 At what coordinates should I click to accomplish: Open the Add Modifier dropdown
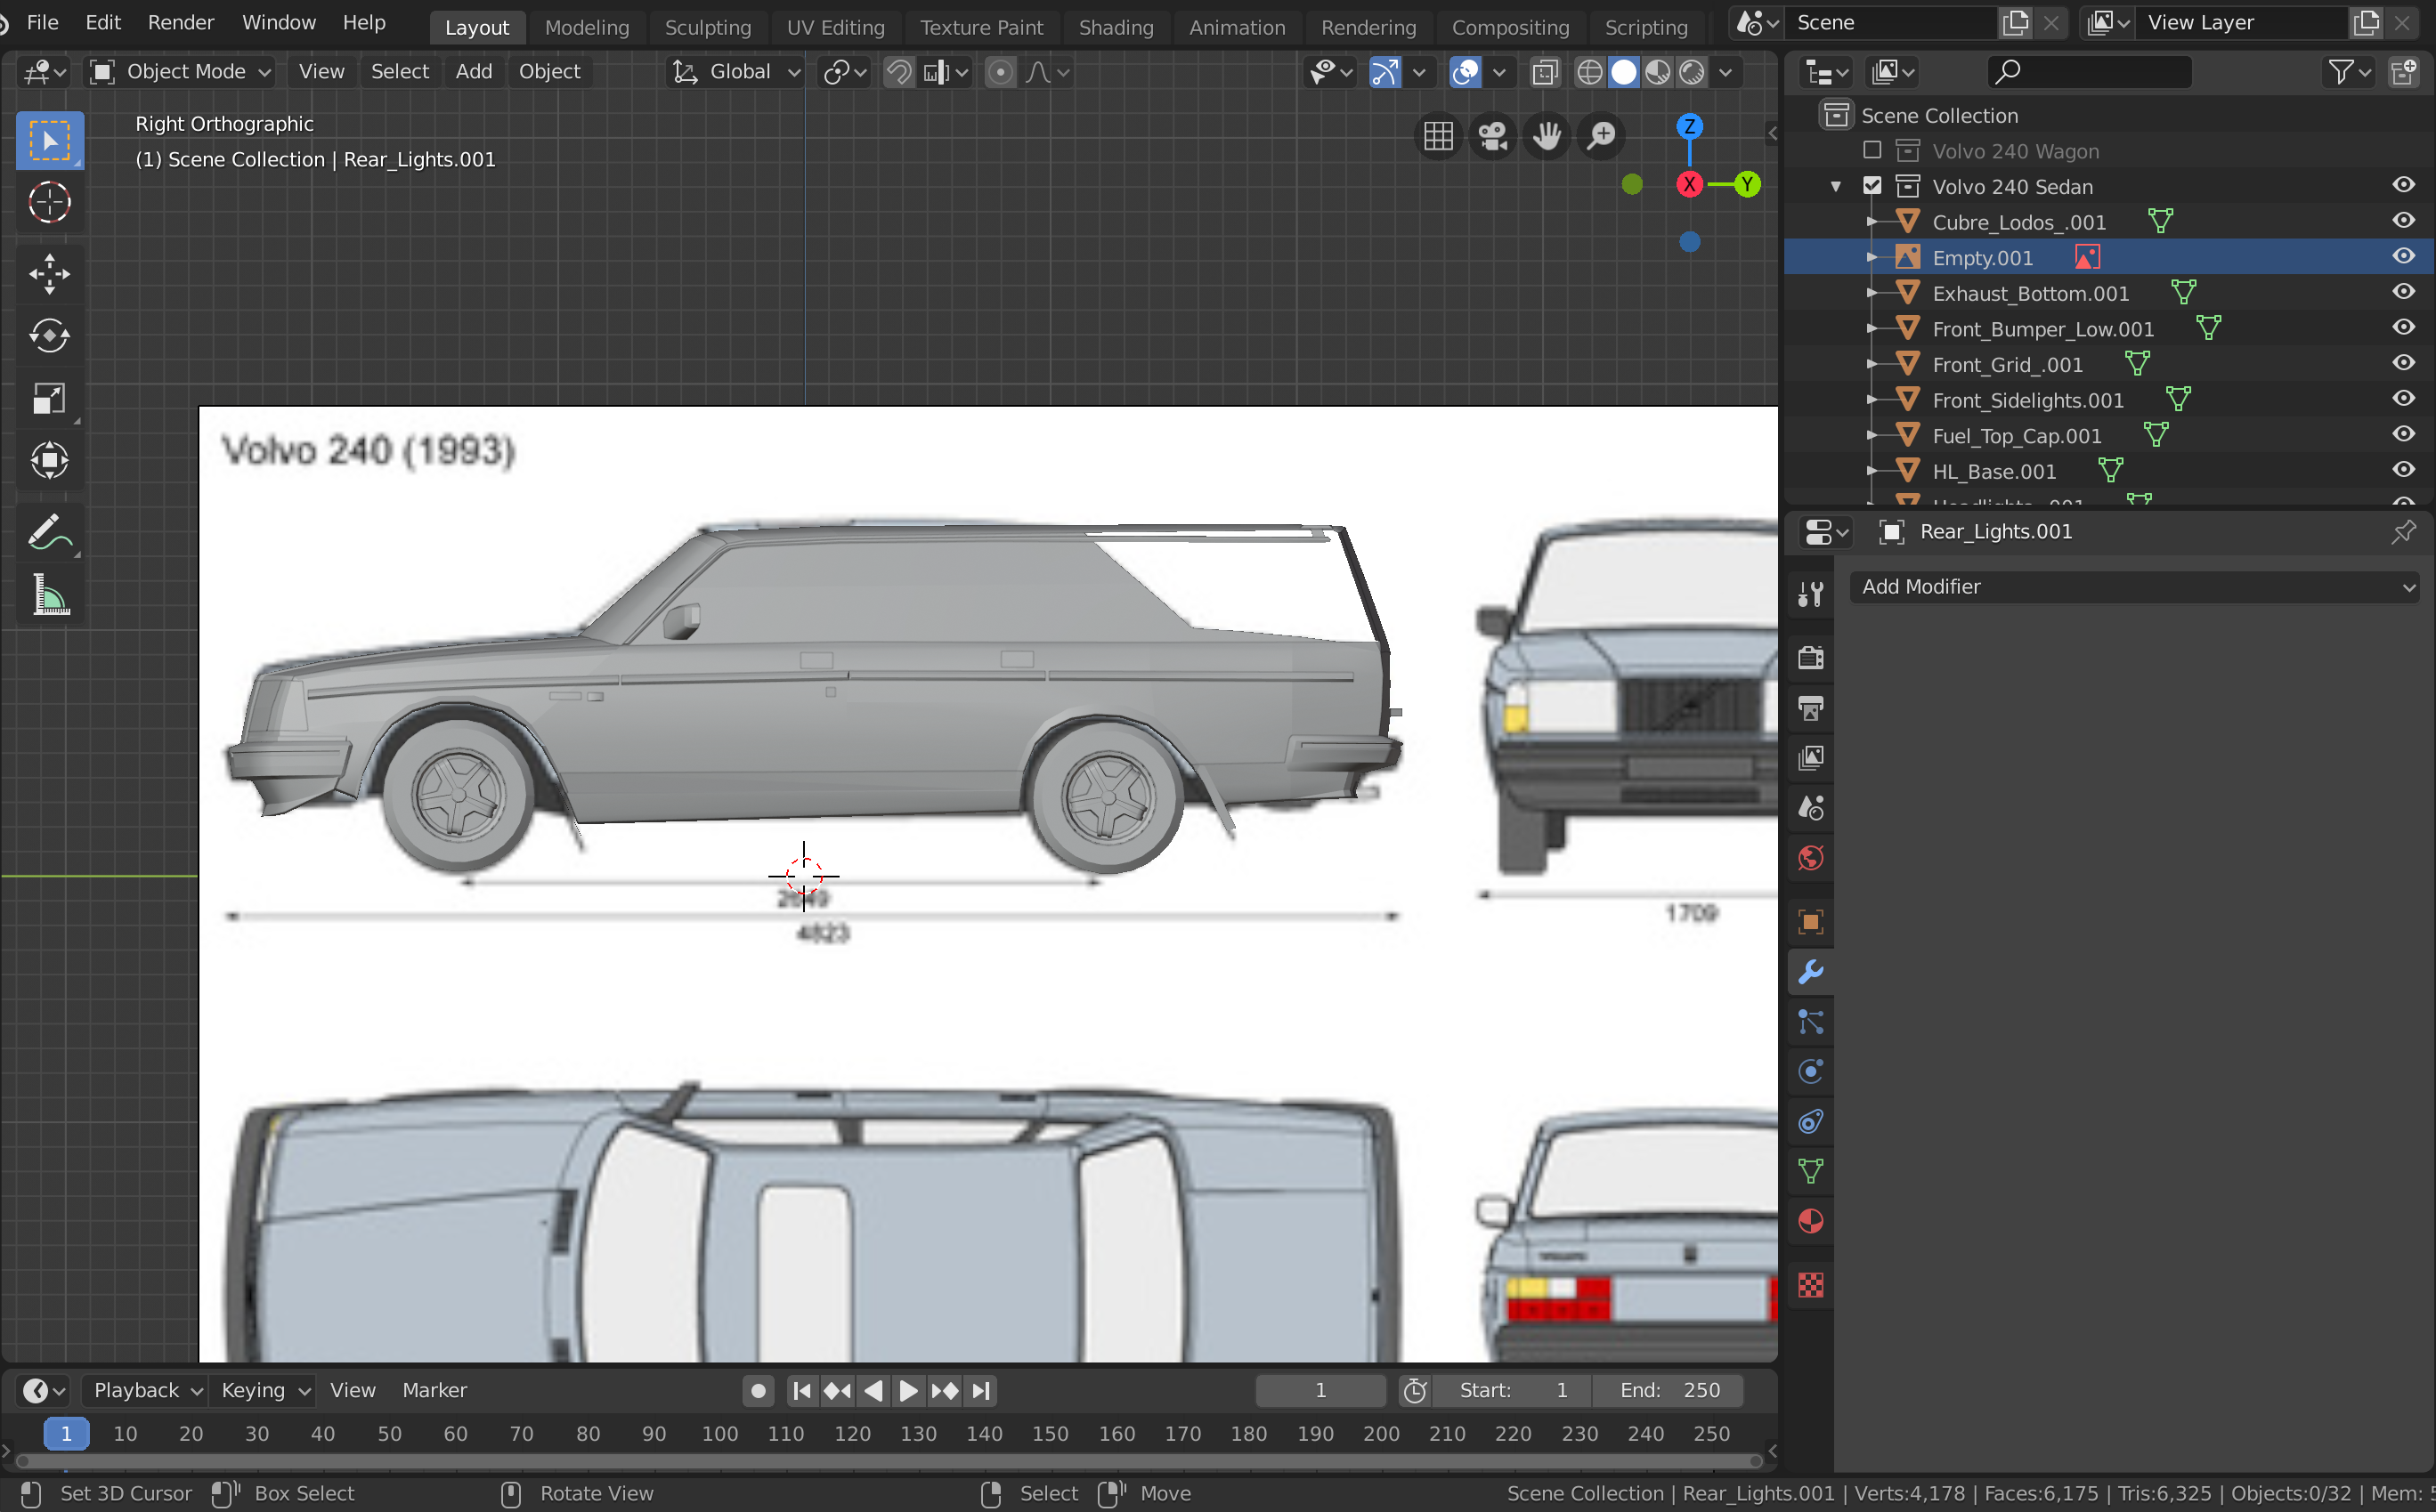click(x=2134, y=587)
